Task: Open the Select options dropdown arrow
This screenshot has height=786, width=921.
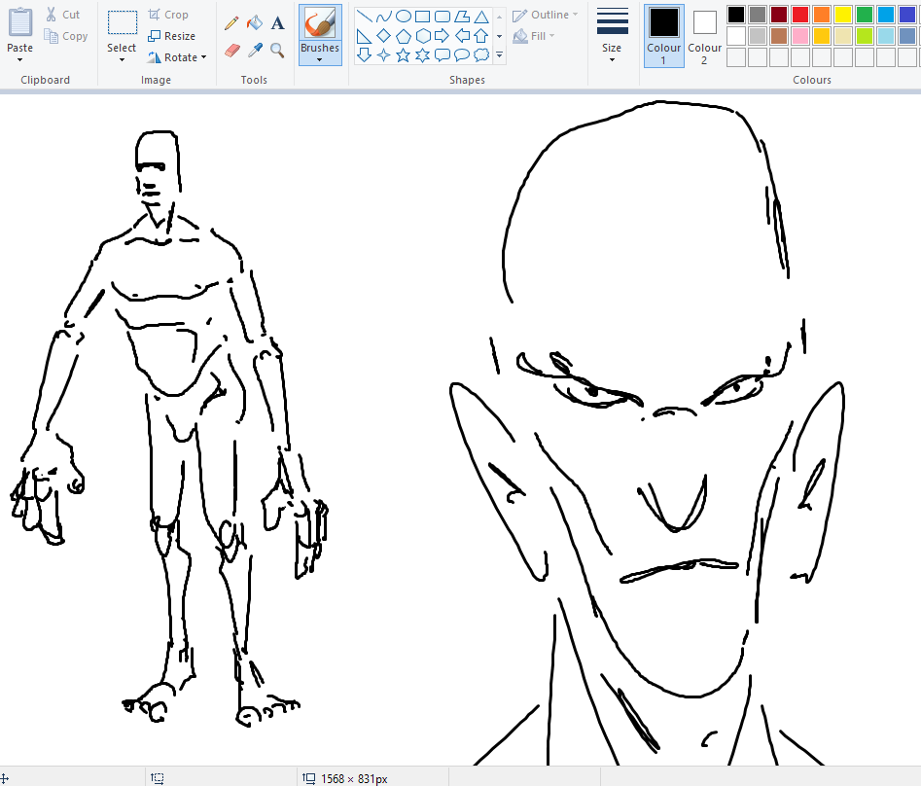Action: (x=122, y=60)
